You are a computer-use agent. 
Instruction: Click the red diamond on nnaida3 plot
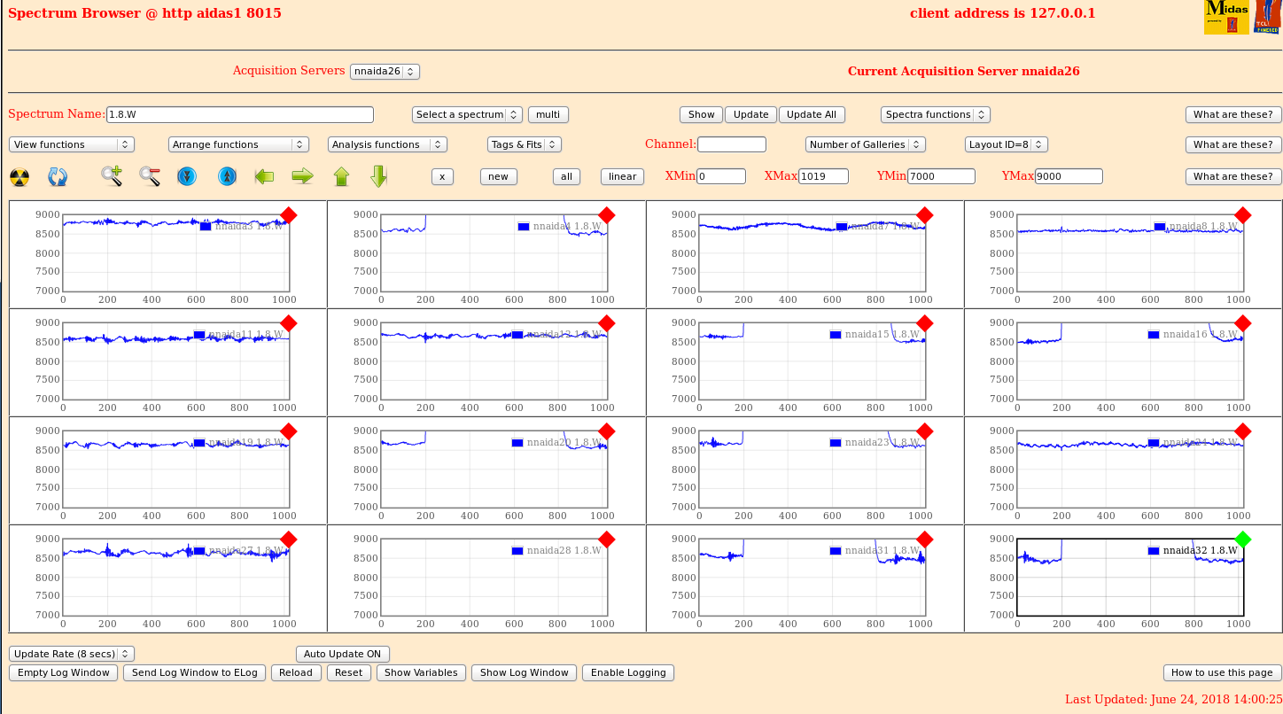pyautogui.click(x=288, y=215)
